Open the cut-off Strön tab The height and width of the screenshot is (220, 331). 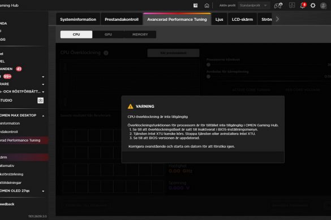tap(265, 19)
